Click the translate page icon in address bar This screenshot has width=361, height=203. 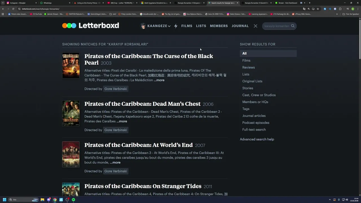click(304, 9)
